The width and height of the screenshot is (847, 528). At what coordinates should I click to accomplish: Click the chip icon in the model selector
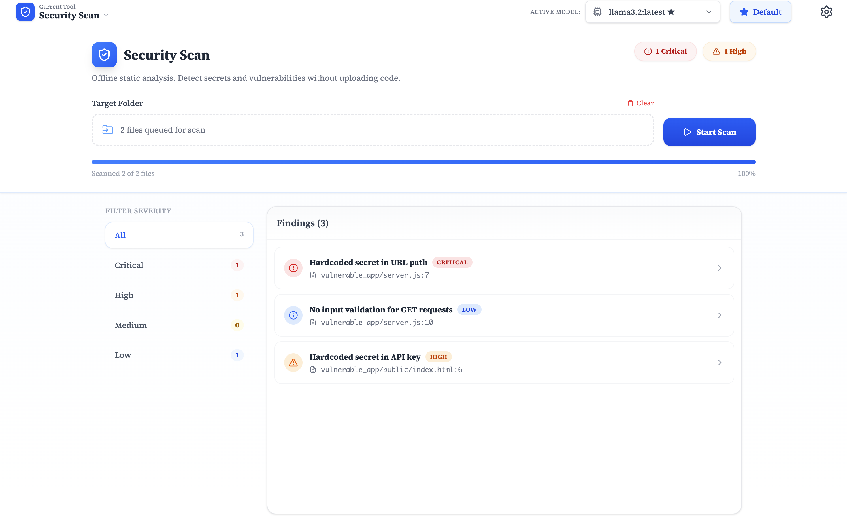point(597,12)
